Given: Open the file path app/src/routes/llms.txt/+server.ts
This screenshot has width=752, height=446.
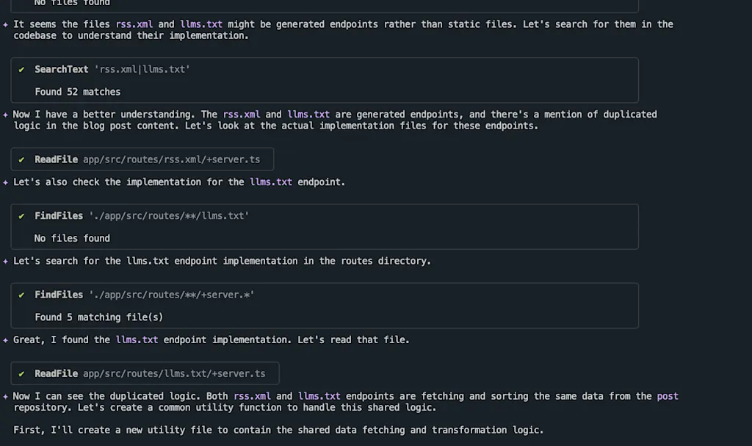Looking at the screenshot, I should point(174,373).
